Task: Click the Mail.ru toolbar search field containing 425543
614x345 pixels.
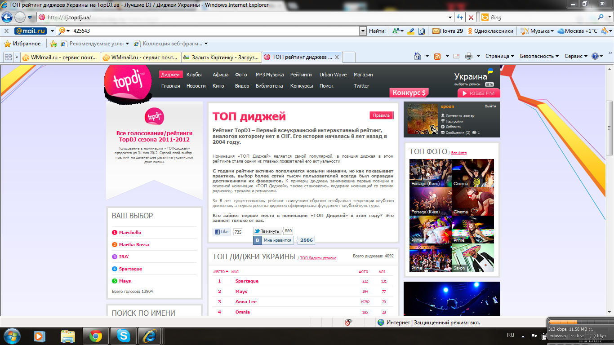Action: point(215,31)
